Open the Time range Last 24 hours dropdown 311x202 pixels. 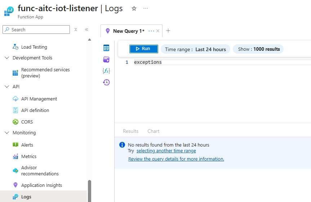click(x=195, y=49)
